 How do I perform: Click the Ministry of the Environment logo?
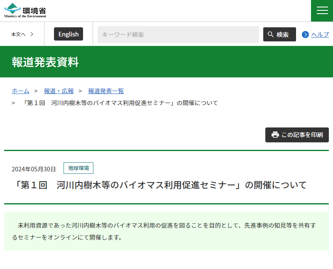point(24,10)
